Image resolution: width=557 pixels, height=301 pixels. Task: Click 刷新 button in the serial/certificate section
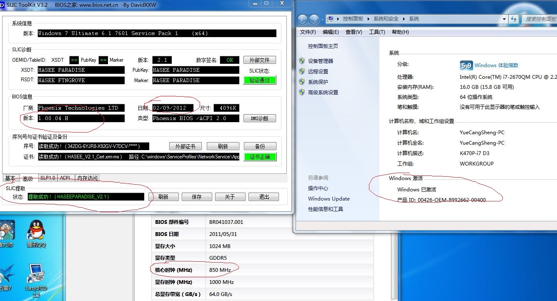(223, 146)
